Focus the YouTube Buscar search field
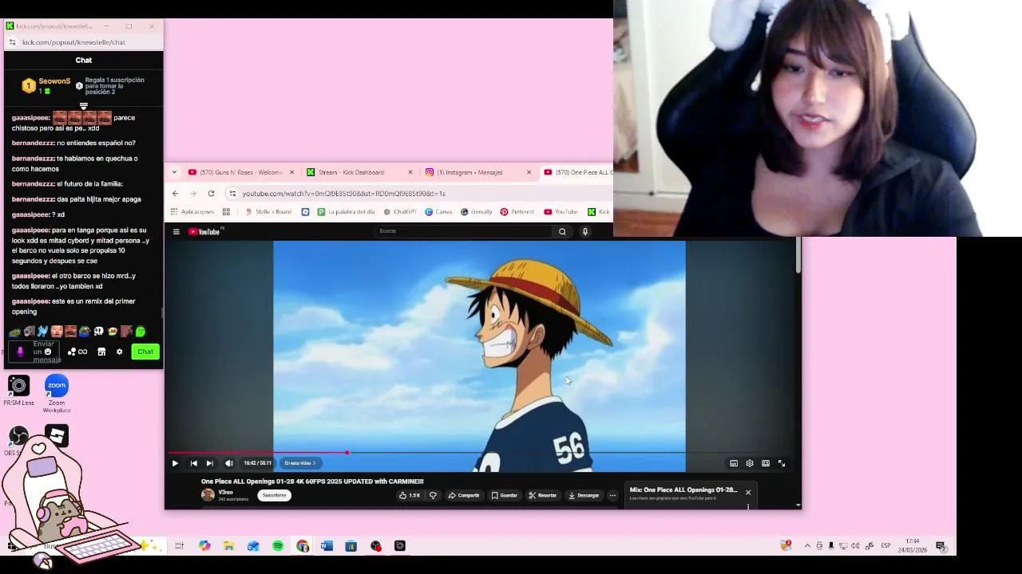1022x574 pixels. (463, 231)
